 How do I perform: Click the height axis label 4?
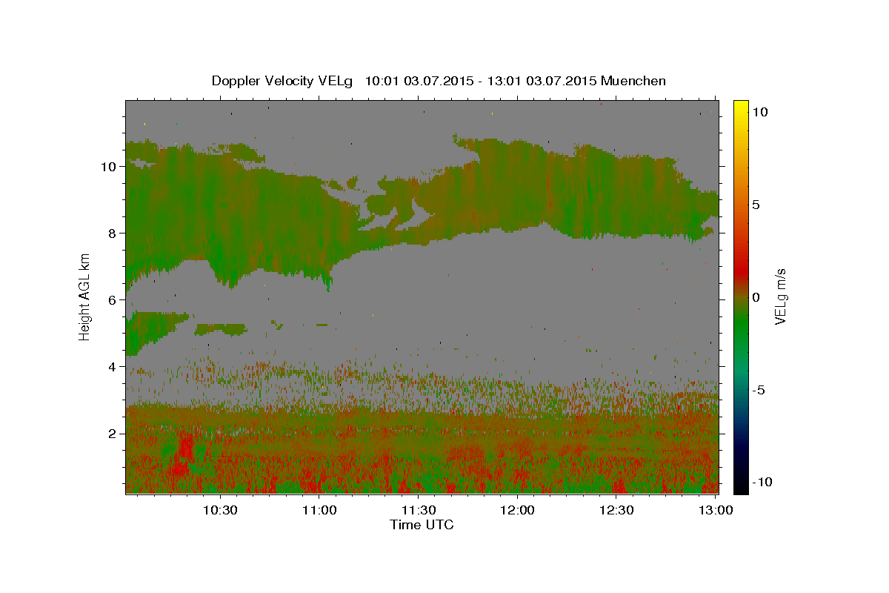click(112, 367)
